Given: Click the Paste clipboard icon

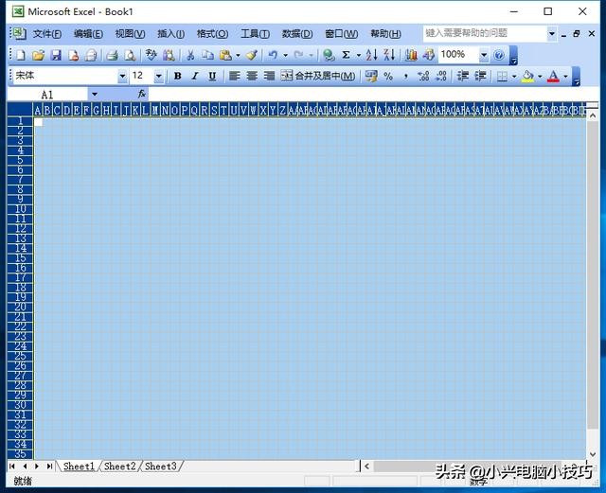Looking at the screenshot, I should tap(225, 55).
